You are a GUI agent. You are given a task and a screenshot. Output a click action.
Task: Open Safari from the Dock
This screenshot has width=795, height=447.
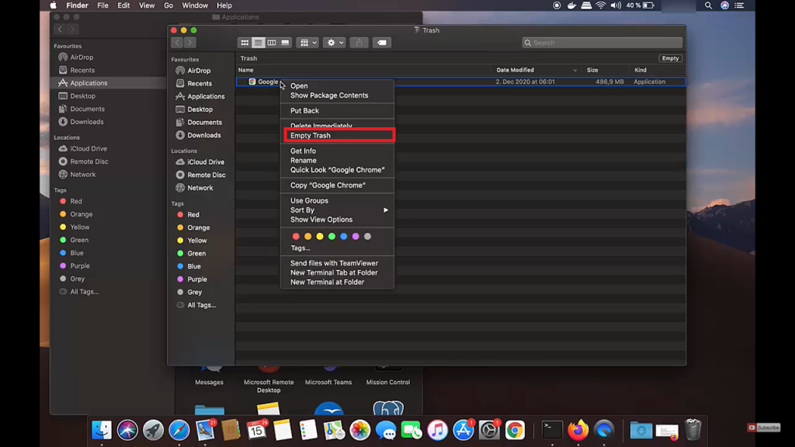point(179,430)
